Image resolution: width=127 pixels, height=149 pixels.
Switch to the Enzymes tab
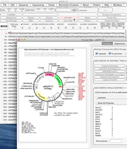tap(107, 44)
